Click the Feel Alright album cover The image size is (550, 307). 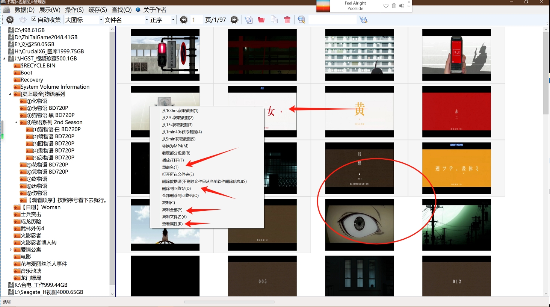[323, 6]
